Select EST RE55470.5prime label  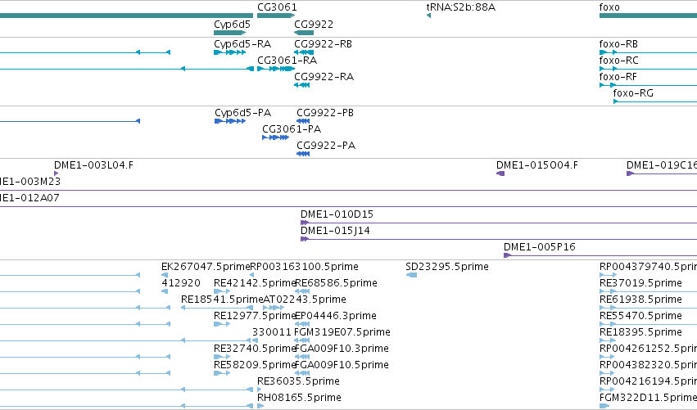(x=640, y=316)
